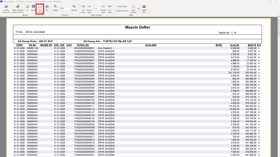
Task: Click the Aç folder icon
Action: [x=27, y=7]
